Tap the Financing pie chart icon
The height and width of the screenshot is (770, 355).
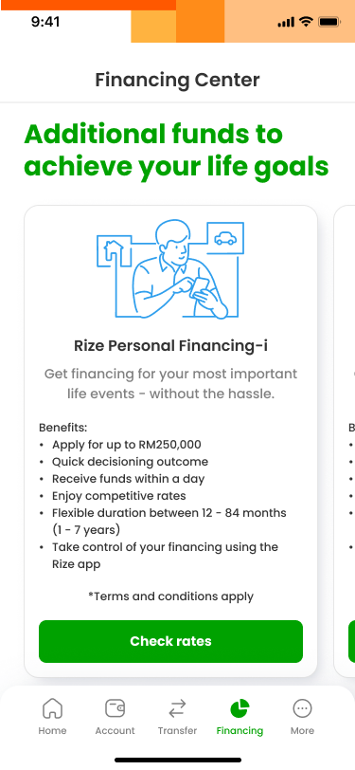pos(240,708)
